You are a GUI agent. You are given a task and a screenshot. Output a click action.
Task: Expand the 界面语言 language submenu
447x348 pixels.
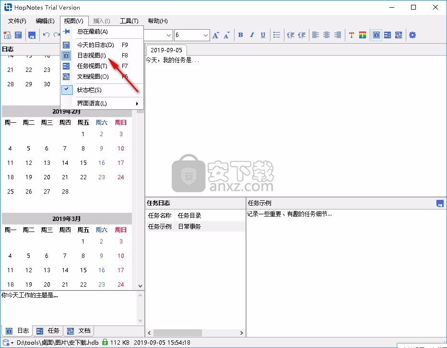tap(102, 104)
